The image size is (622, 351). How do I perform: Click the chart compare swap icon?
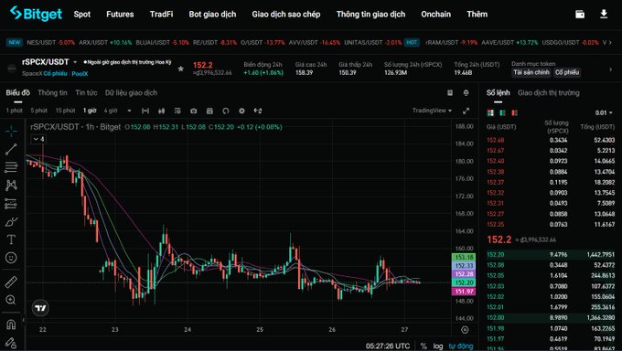258,111
